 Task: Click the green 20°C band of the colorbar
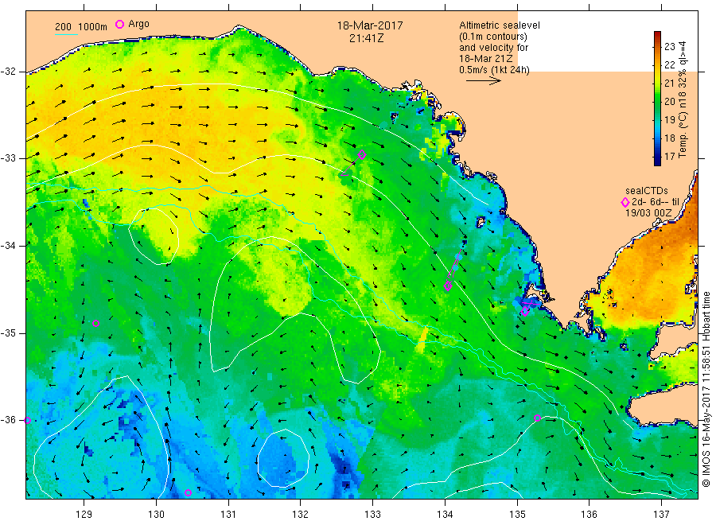pos(657,101)
